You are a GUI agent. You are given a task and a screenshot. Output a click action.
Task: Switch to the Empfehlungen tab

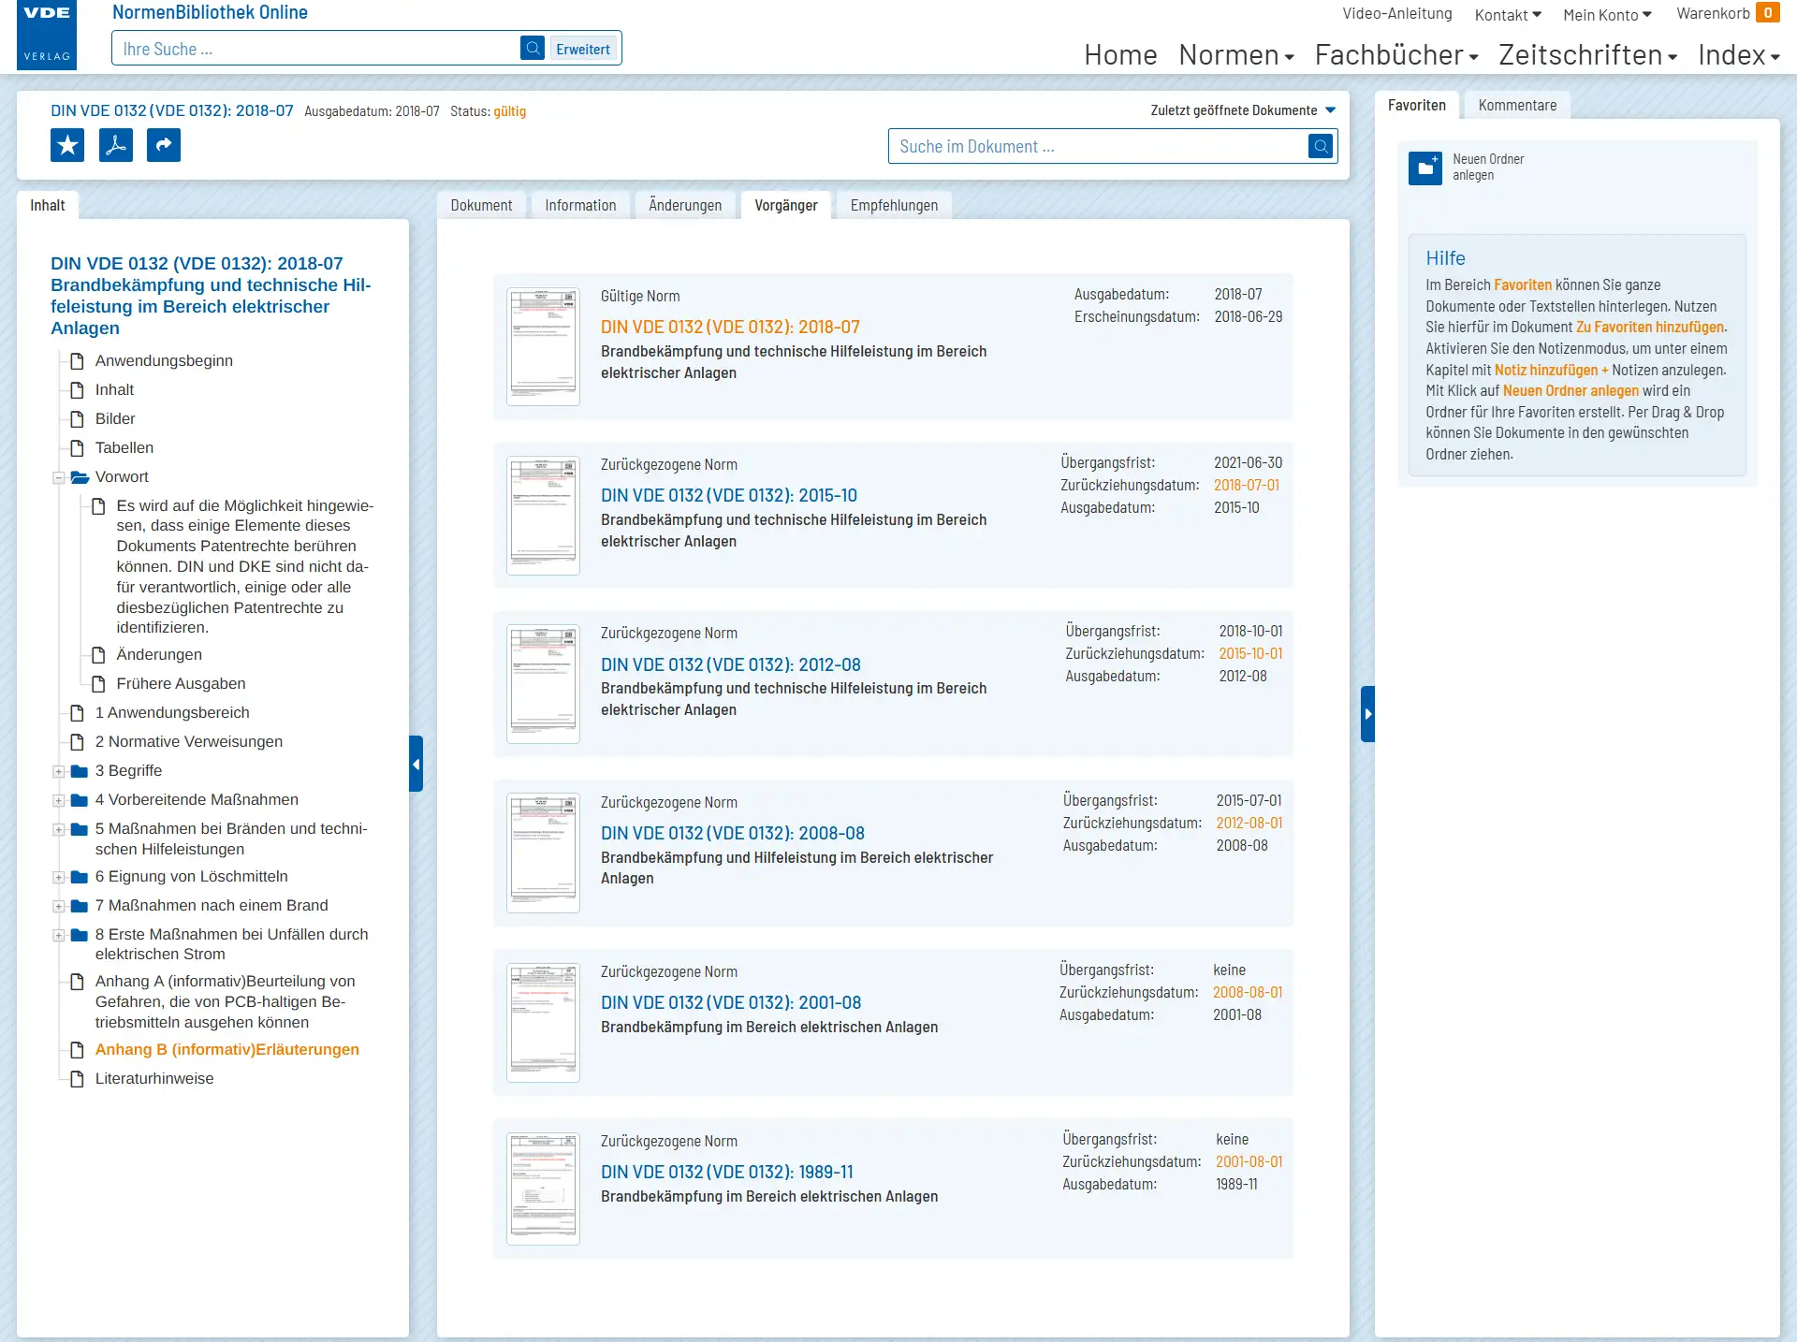pos(894,205)
